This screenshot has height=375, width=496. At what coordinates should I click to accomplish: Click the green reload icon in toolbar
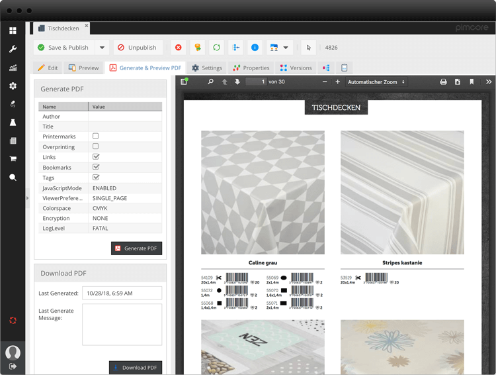coord(216,48)
